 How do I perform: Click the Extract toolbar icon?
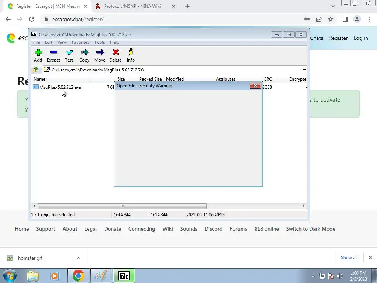pyautogui.click(x=53, y=55)
